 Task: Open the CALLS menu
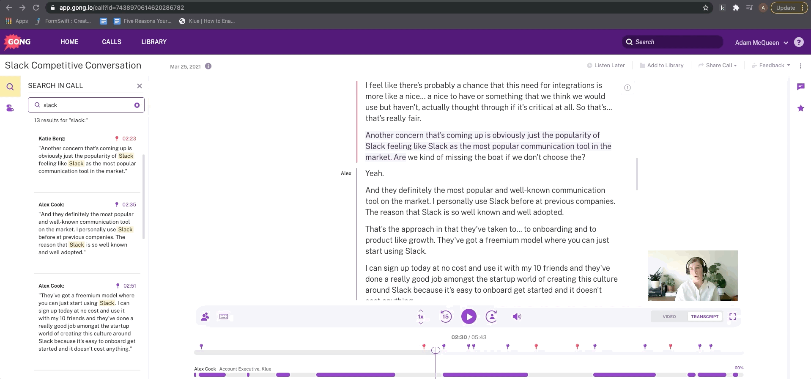[x=112, y=42]
